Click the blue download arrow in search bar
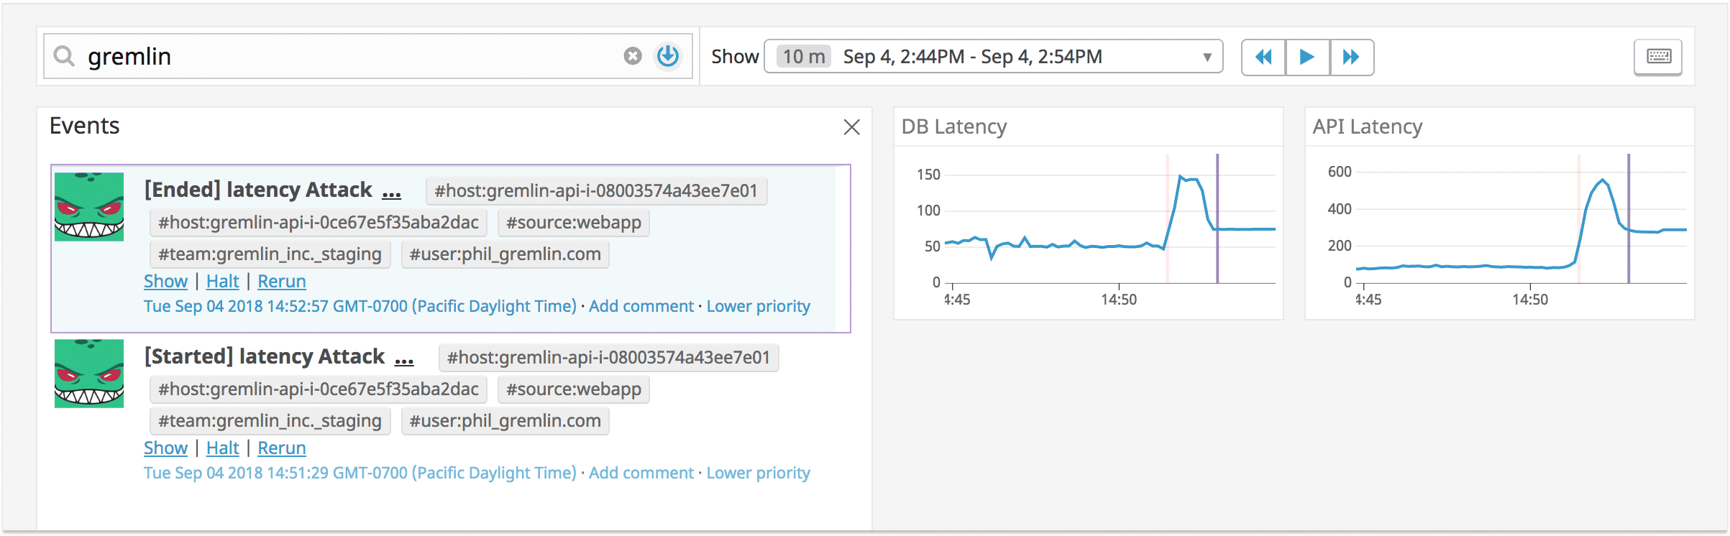Viewport: 1730px width, 536px height. [668, 56]
